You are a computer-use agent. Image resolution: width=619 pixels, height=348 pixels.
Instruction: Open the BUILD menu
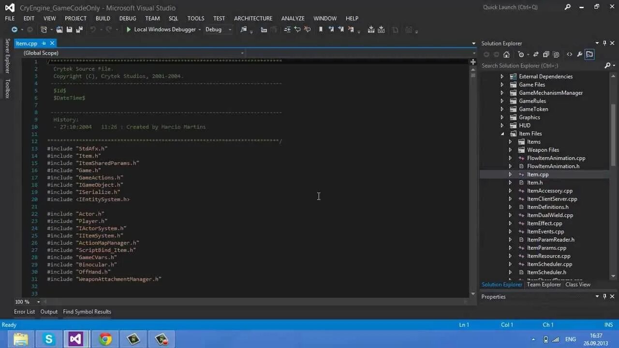pyautogui.click(x=103, y=18)
